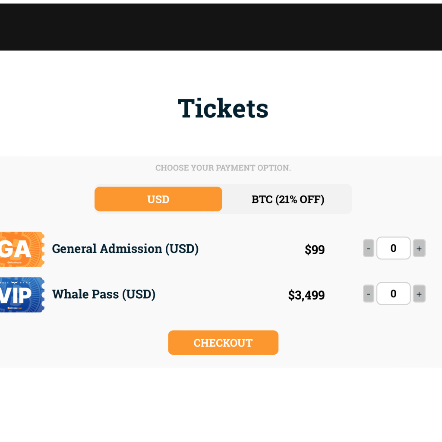Screen dimensions: 442x442
Task: Click the $99 price text
Action: [x=315, y=249]
